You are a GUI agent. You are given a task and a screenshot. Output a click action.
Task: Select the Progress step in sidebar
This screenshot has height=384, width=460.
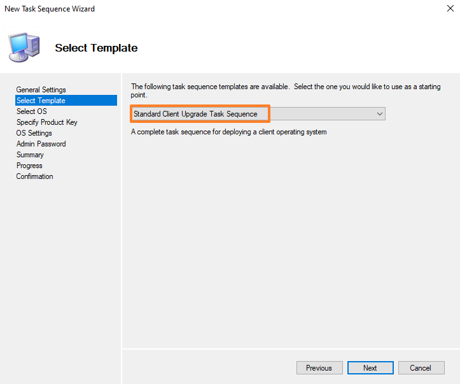29,166
